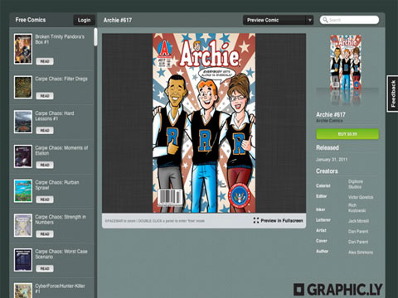Select Carpe Chaos: Rurban Sprawl cover thumbnail
Image resolution: width=398 pixels, height=298 pixels.
click(x=23, y=191)
